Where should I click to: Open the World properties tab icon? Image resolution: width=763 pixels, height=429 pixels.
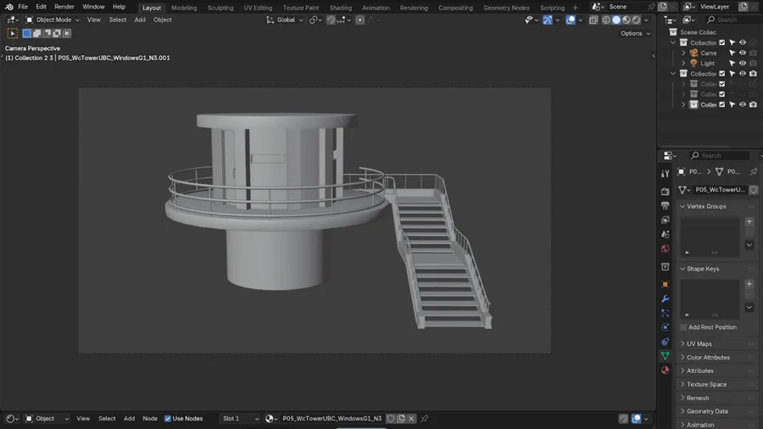point(666,248)
